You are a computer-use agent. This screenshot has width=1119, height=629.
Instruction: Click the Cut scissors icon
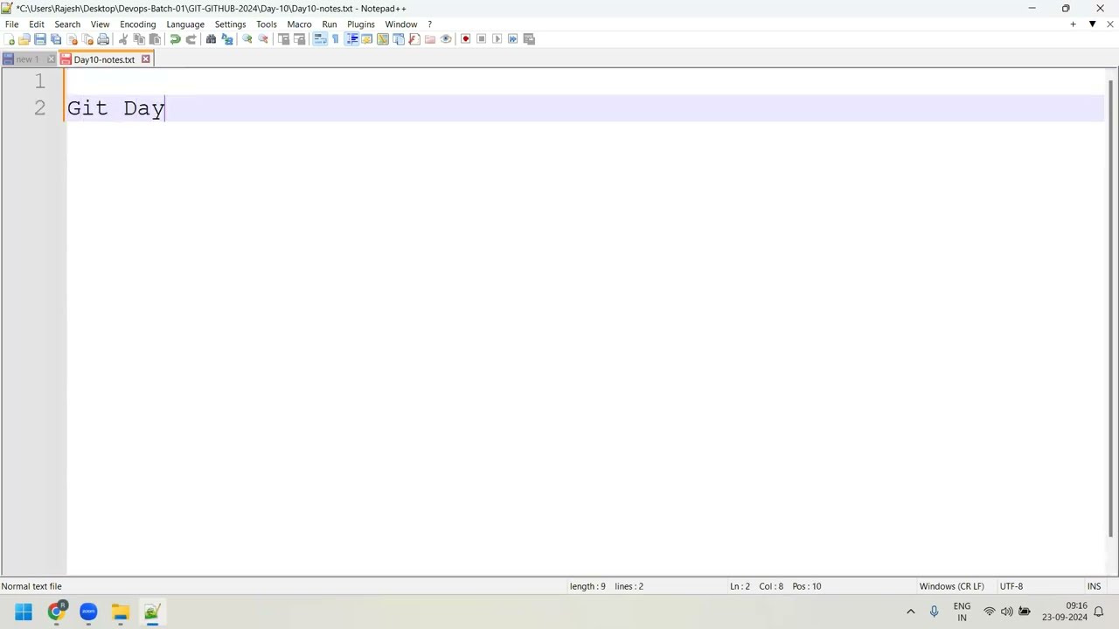[123, 39]
